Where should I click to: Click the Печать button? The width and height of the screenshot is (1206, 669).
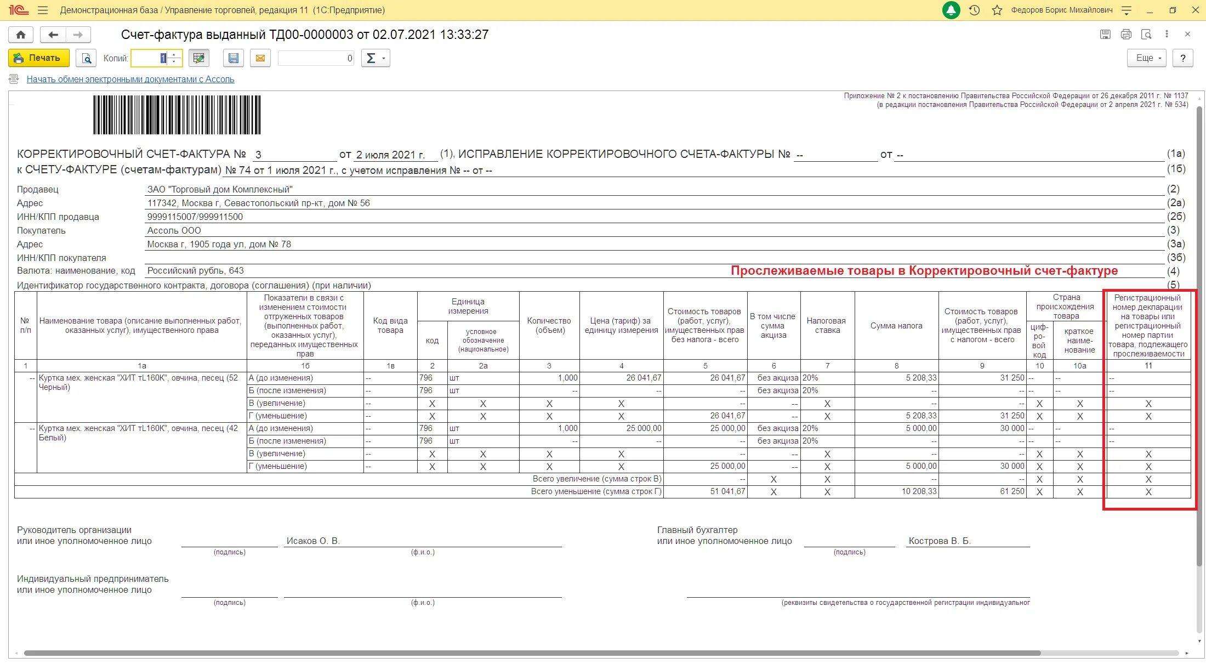(x=39, y=58)
